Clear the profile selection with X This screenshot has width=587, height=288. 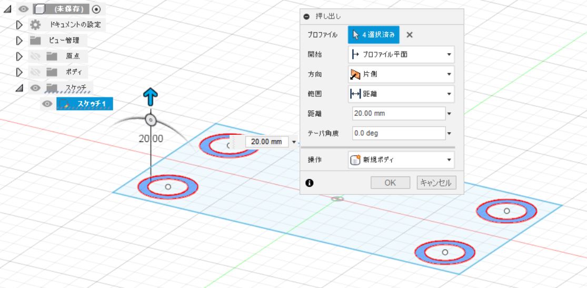(x=410, y=35)
